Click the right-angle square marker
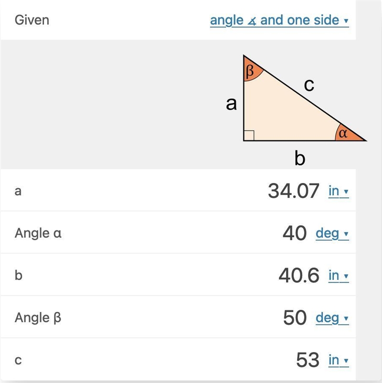This screenshot has height=383, width=382. click(x=249, y=136)
